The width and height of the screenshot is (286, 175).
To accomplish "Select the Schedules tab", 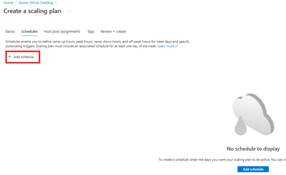I will pos(30,31).
